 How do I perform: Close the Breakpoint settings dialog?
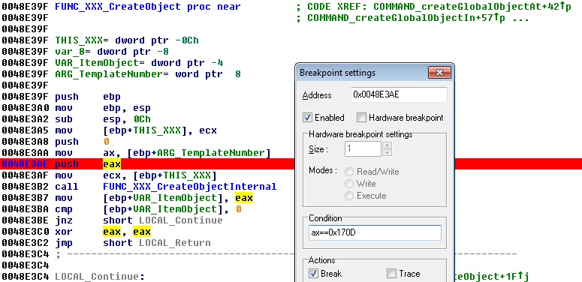point(439,72)
